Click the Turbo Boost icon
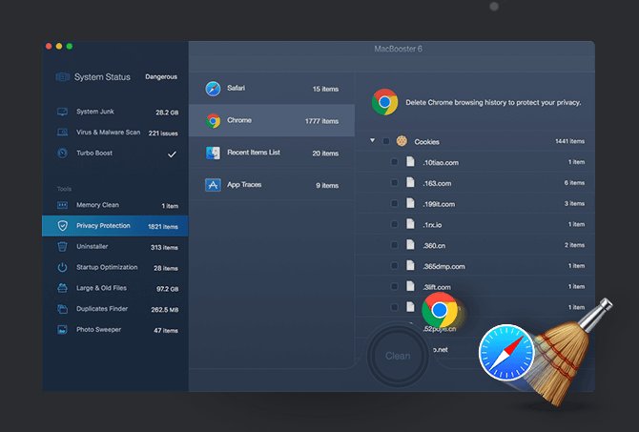 [x=62, y=154]
